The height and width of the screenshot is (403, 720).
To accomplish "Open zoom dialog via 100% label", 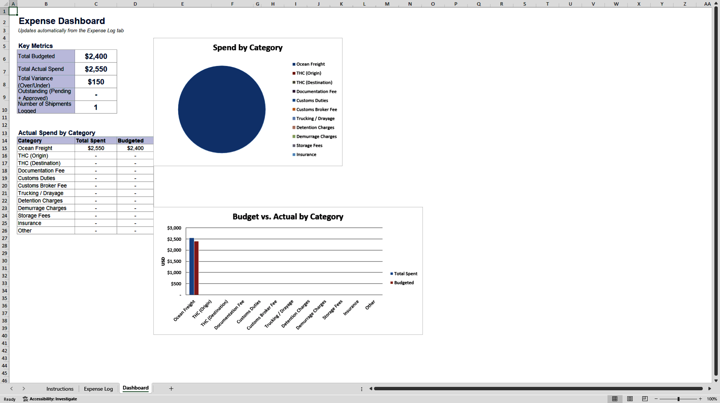I will [712, 399].
